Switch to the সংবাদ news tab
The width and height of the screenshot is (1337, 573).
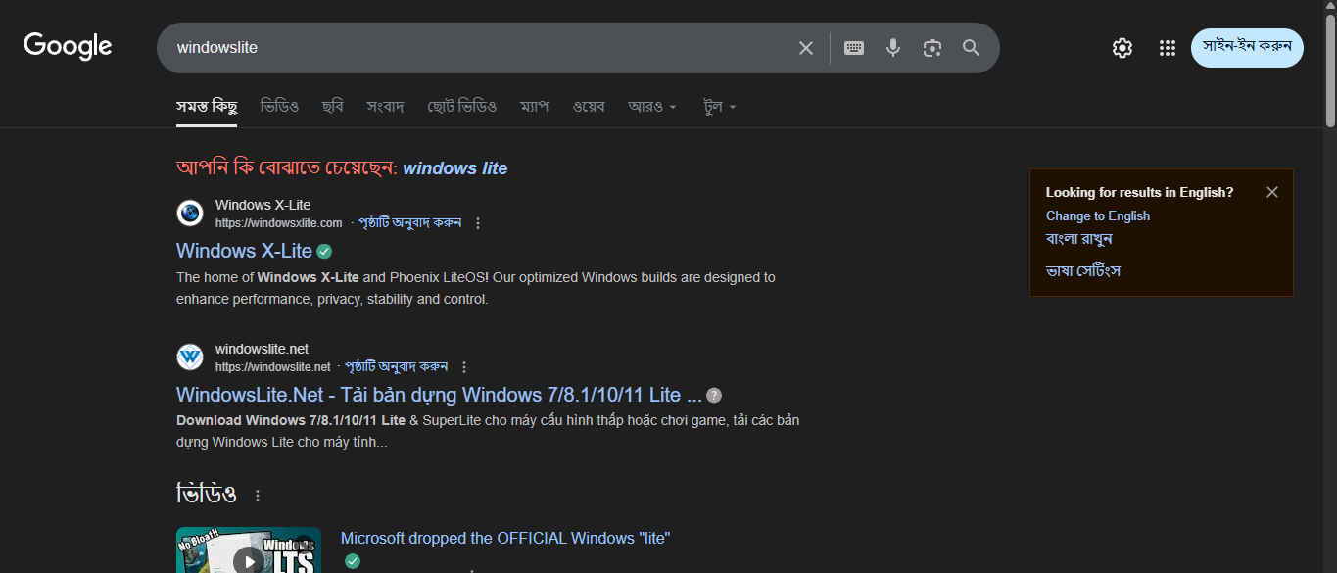tap(385, 106)
